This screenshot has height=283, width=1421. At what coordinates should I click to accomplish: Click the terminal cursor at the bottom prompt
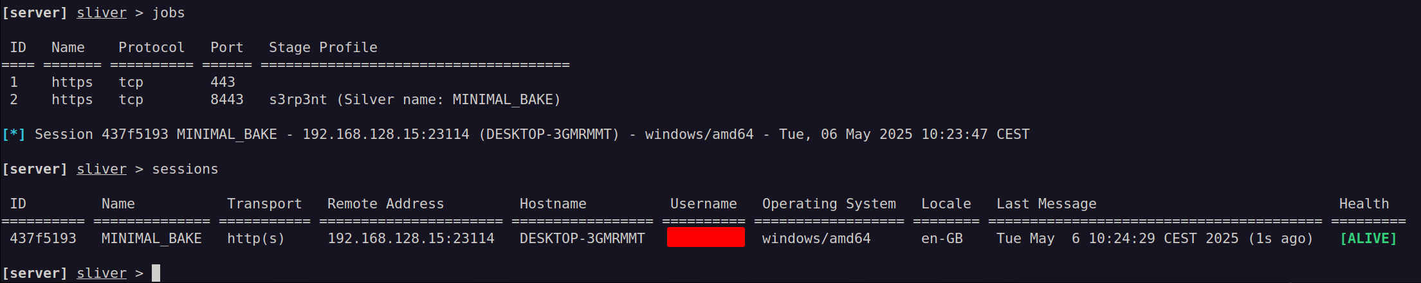(x=156, y=273)
